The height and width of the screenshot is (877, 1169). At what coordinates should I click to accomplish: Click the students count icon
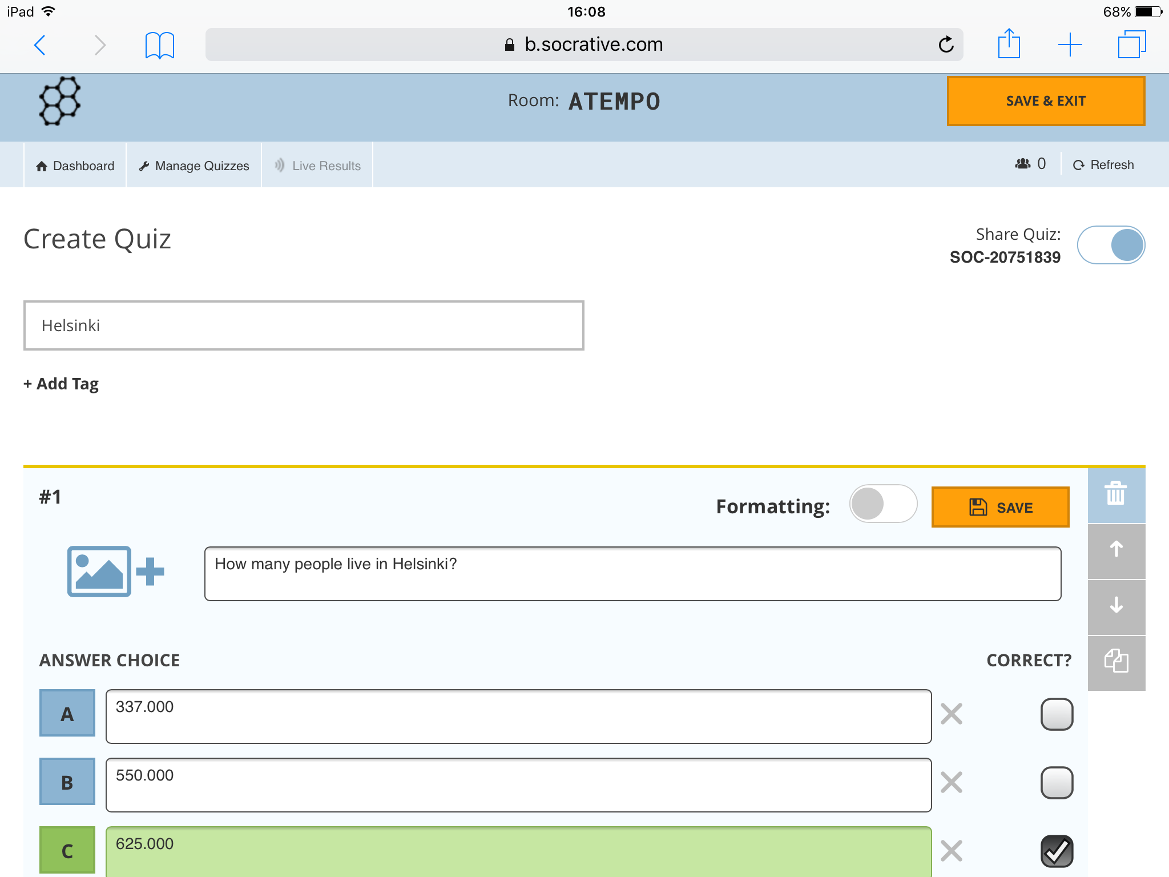coord(1022,164)
